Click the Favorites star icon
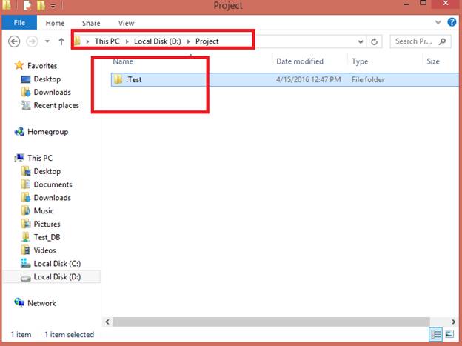462x346 pixels. 19,65
